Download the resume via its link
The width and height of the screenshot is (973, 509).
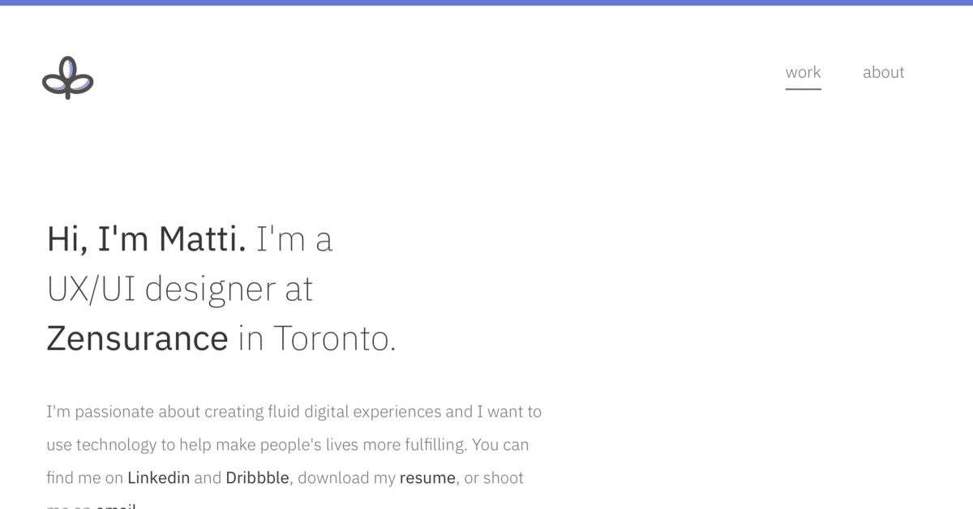427,477
